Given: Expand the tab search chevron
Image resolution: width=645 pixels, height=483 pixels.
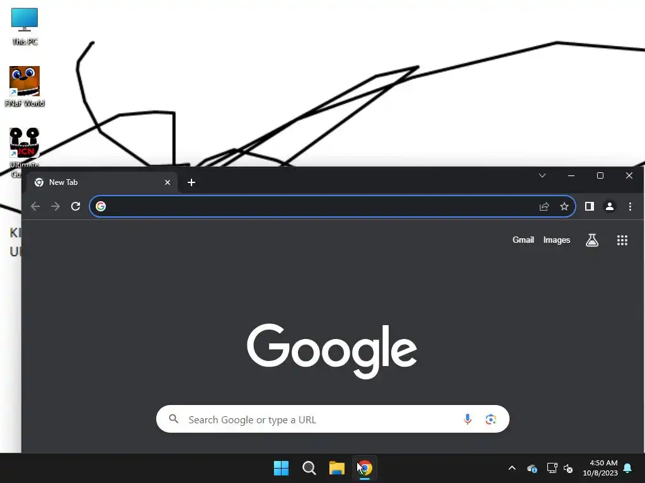Looking at the screenshot, I should coord(542,176).
